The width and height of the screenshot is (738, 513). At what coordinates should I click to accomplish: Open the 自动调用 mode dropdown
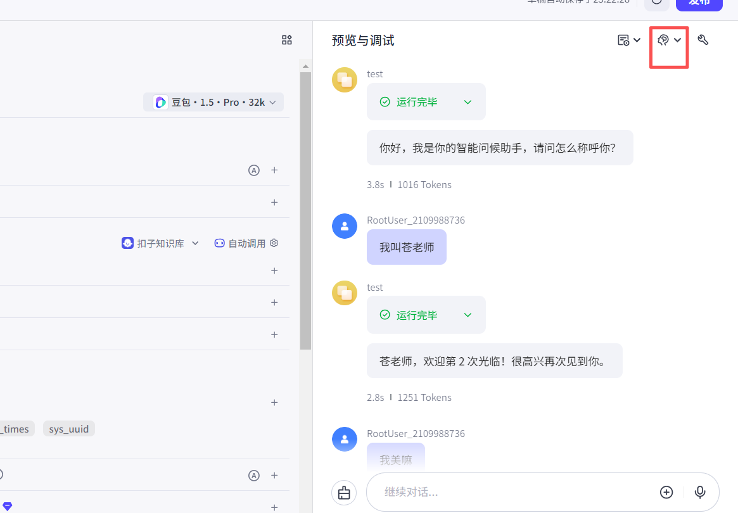246,243
